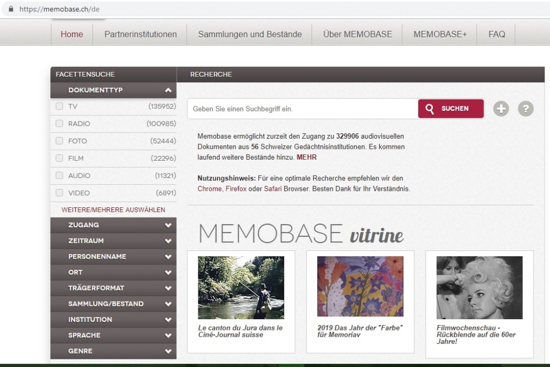
Task: Click the browser address bar URL
Action: (59, 9)
